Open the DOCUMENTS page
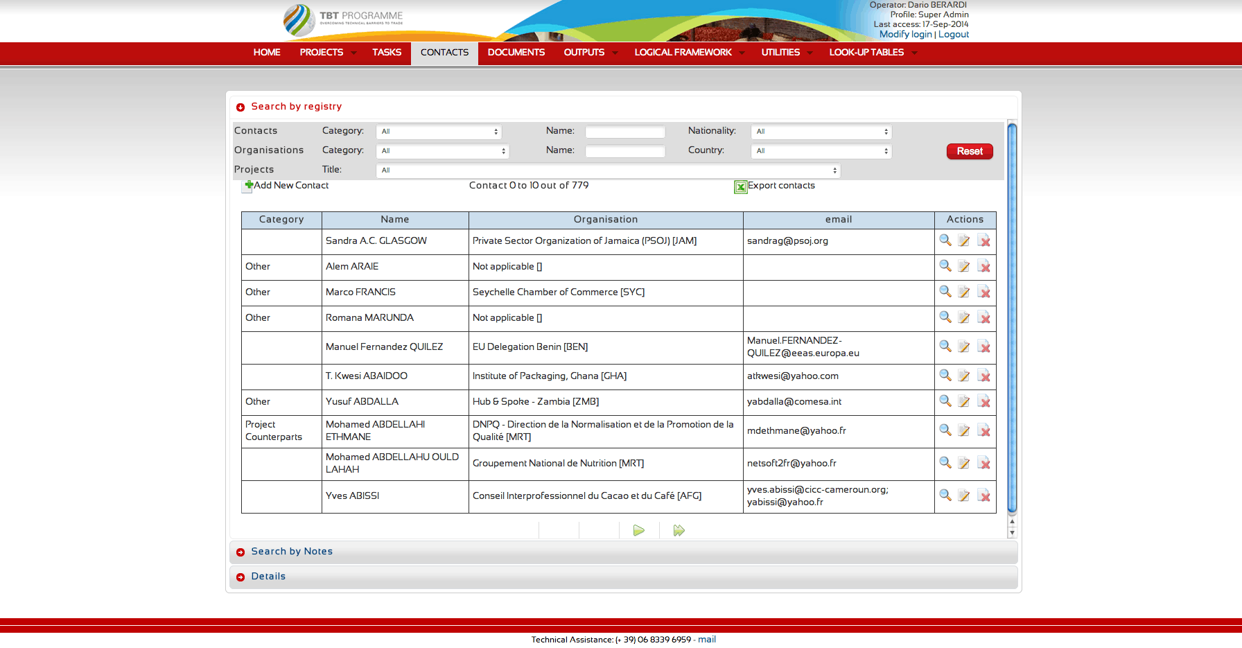The image size is (1242, 648). point(516,53)
